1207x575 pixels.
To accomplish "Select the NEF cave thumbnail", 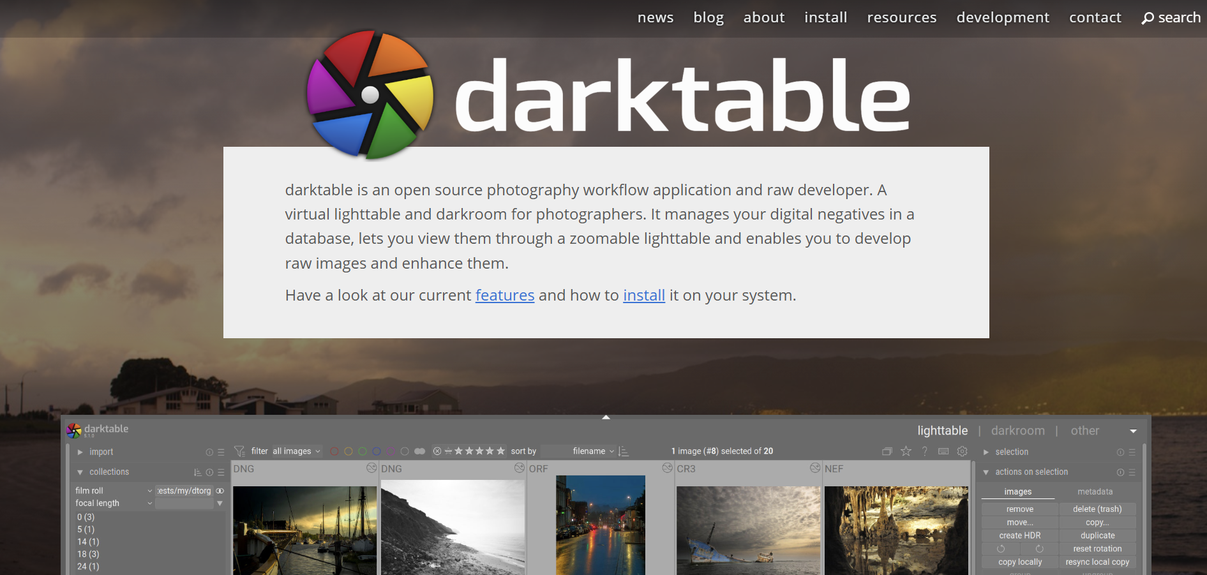I will tap(896, 530).
